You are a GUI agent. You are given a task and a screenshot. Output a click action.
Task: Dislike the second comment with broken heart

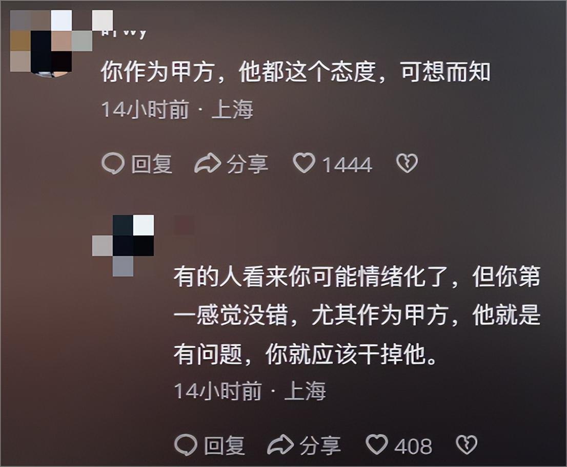coord(467,444)
